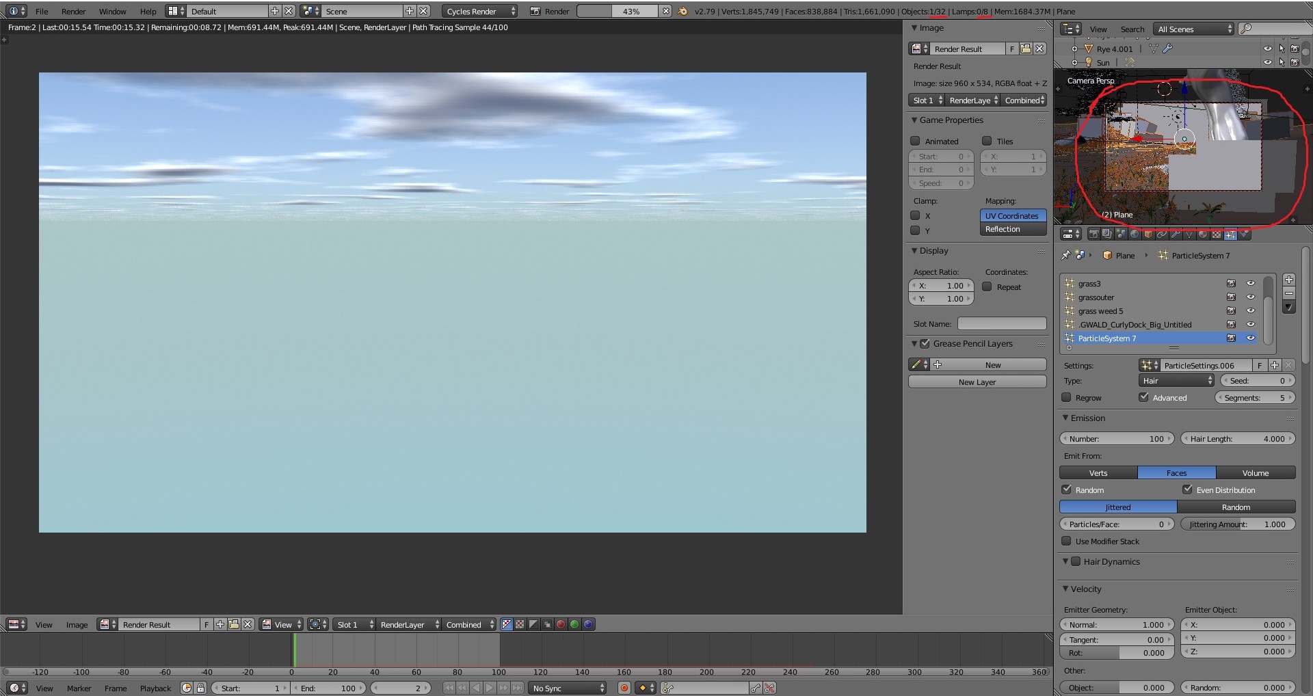Viewport: 1313px width, 696px height.
Task: Uncheck the Advanced particle option
Action: tap(1143, 398)
